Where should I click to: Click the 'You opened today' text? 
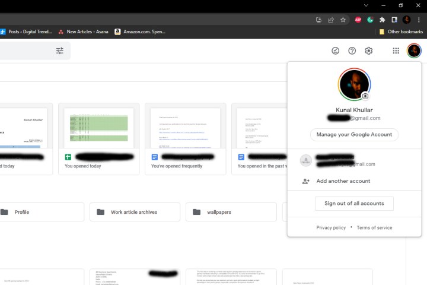click(x=83, y=166)
